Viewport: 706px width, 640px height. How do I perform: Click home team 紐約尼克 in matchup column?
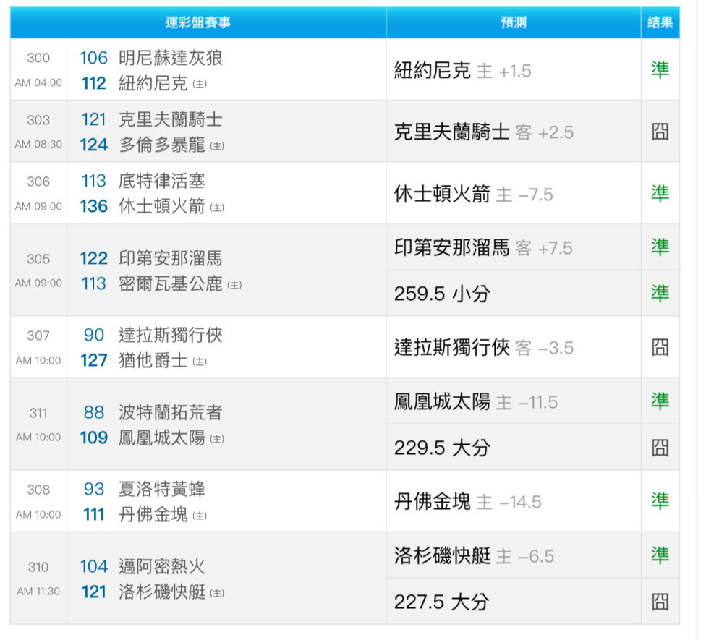point(153,83)
